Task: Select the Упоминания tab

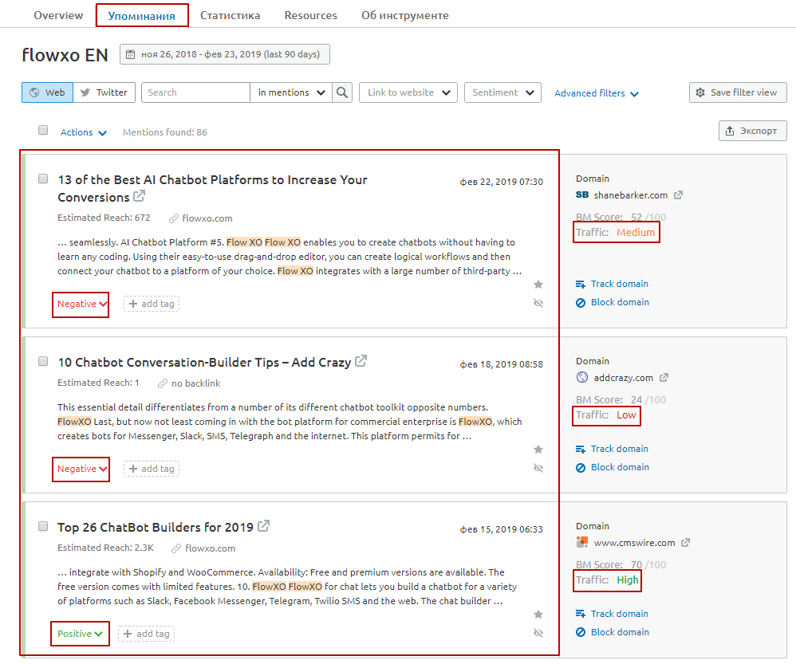Action: coord(142,16)
